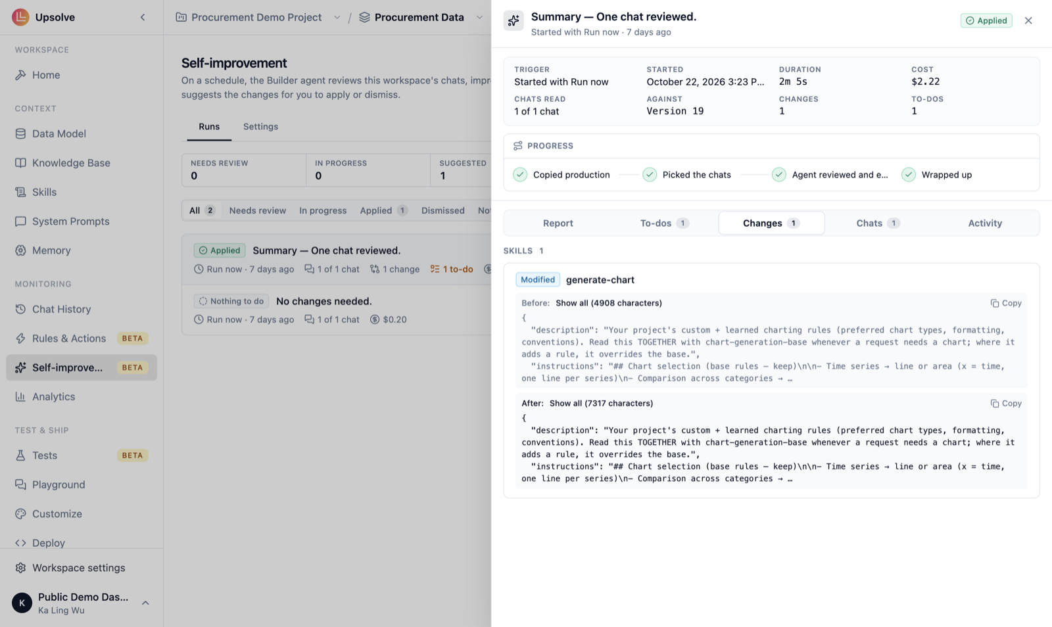Select the Runs tab
This screenshot has width=1052, height=627.
click(209, 127)
